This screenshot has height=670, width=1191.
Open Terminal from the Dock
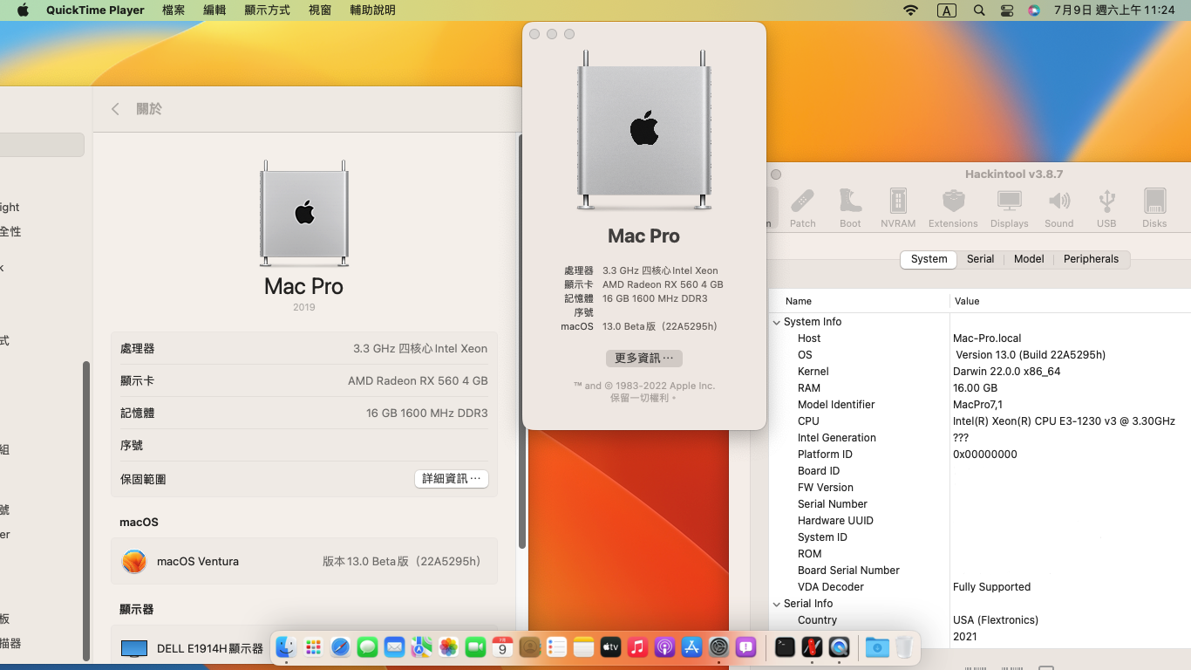785,647
